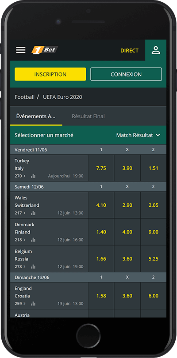177x358 pixels.
Task: Open stats chart icon for Belgium vs Russia
Action: tap(33, 266)
